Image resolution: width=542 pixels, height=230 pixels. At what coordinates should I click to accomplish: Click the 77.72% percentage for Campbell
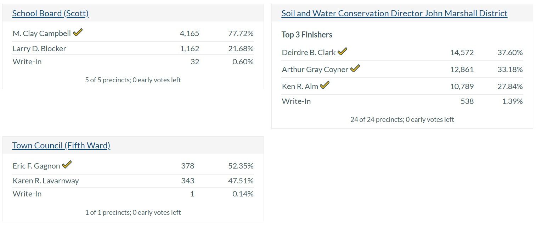click(242, 33)
